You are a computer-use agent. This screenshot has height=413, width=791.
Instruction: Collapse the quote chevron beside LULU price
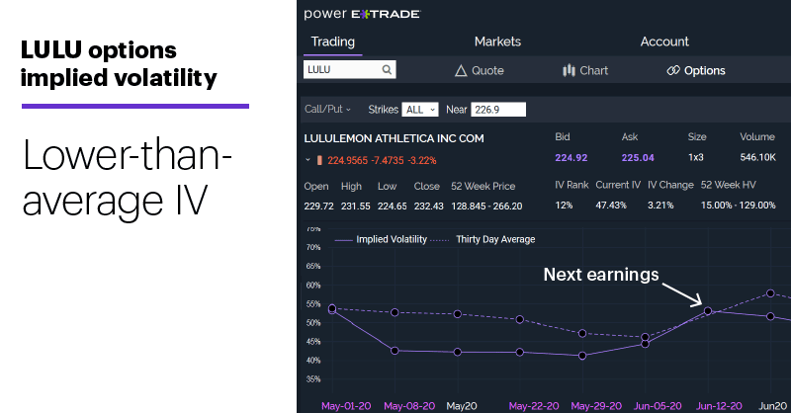click(x=308, y=160)
